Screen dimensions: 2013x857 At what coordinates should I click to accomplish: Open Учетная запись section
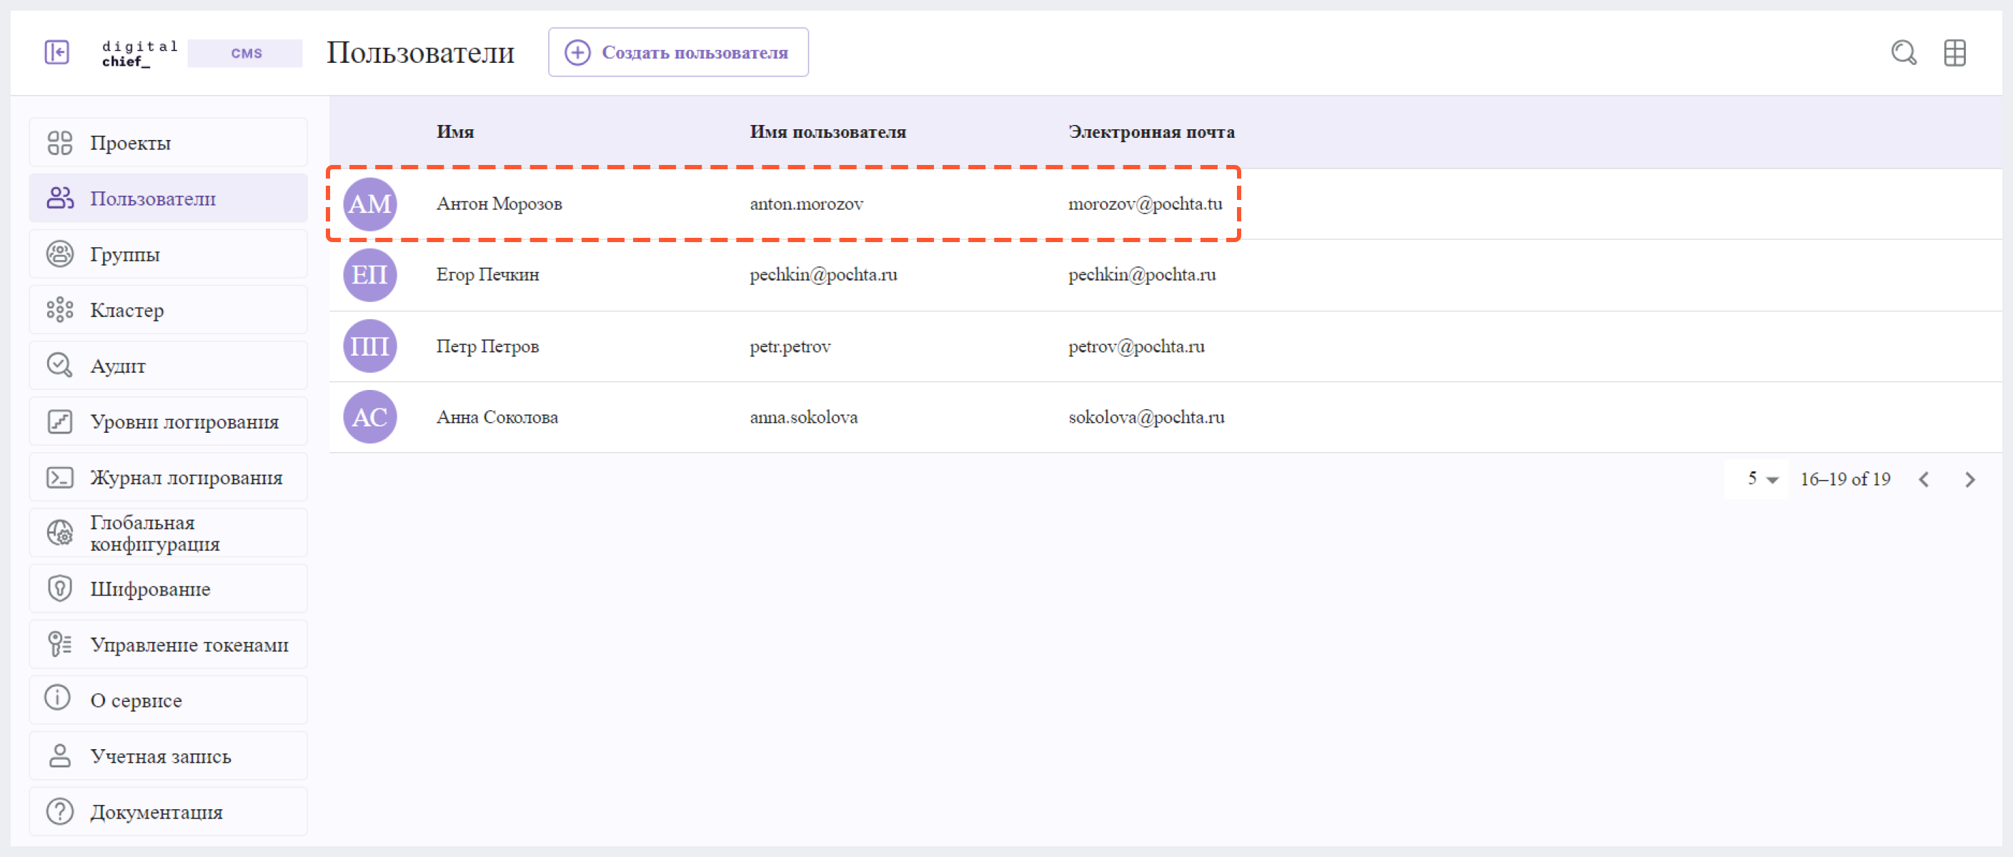point(168,756)
